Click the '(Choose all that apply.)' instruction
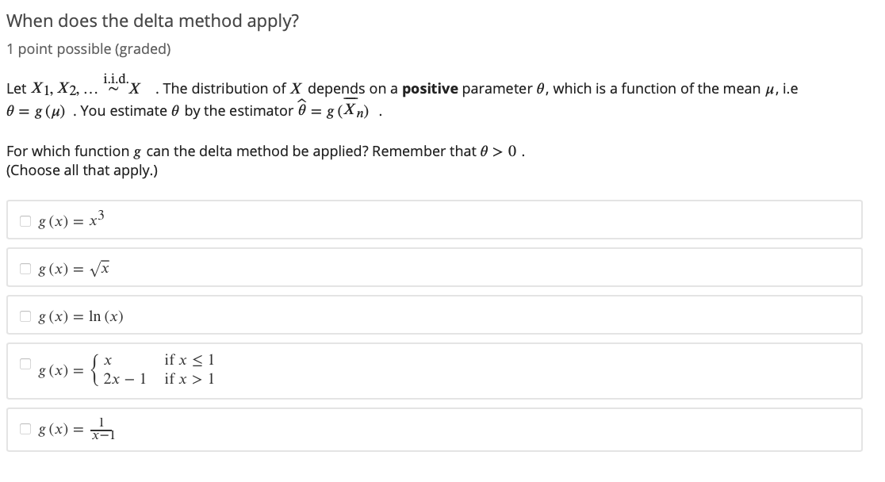 pos(82,170)
